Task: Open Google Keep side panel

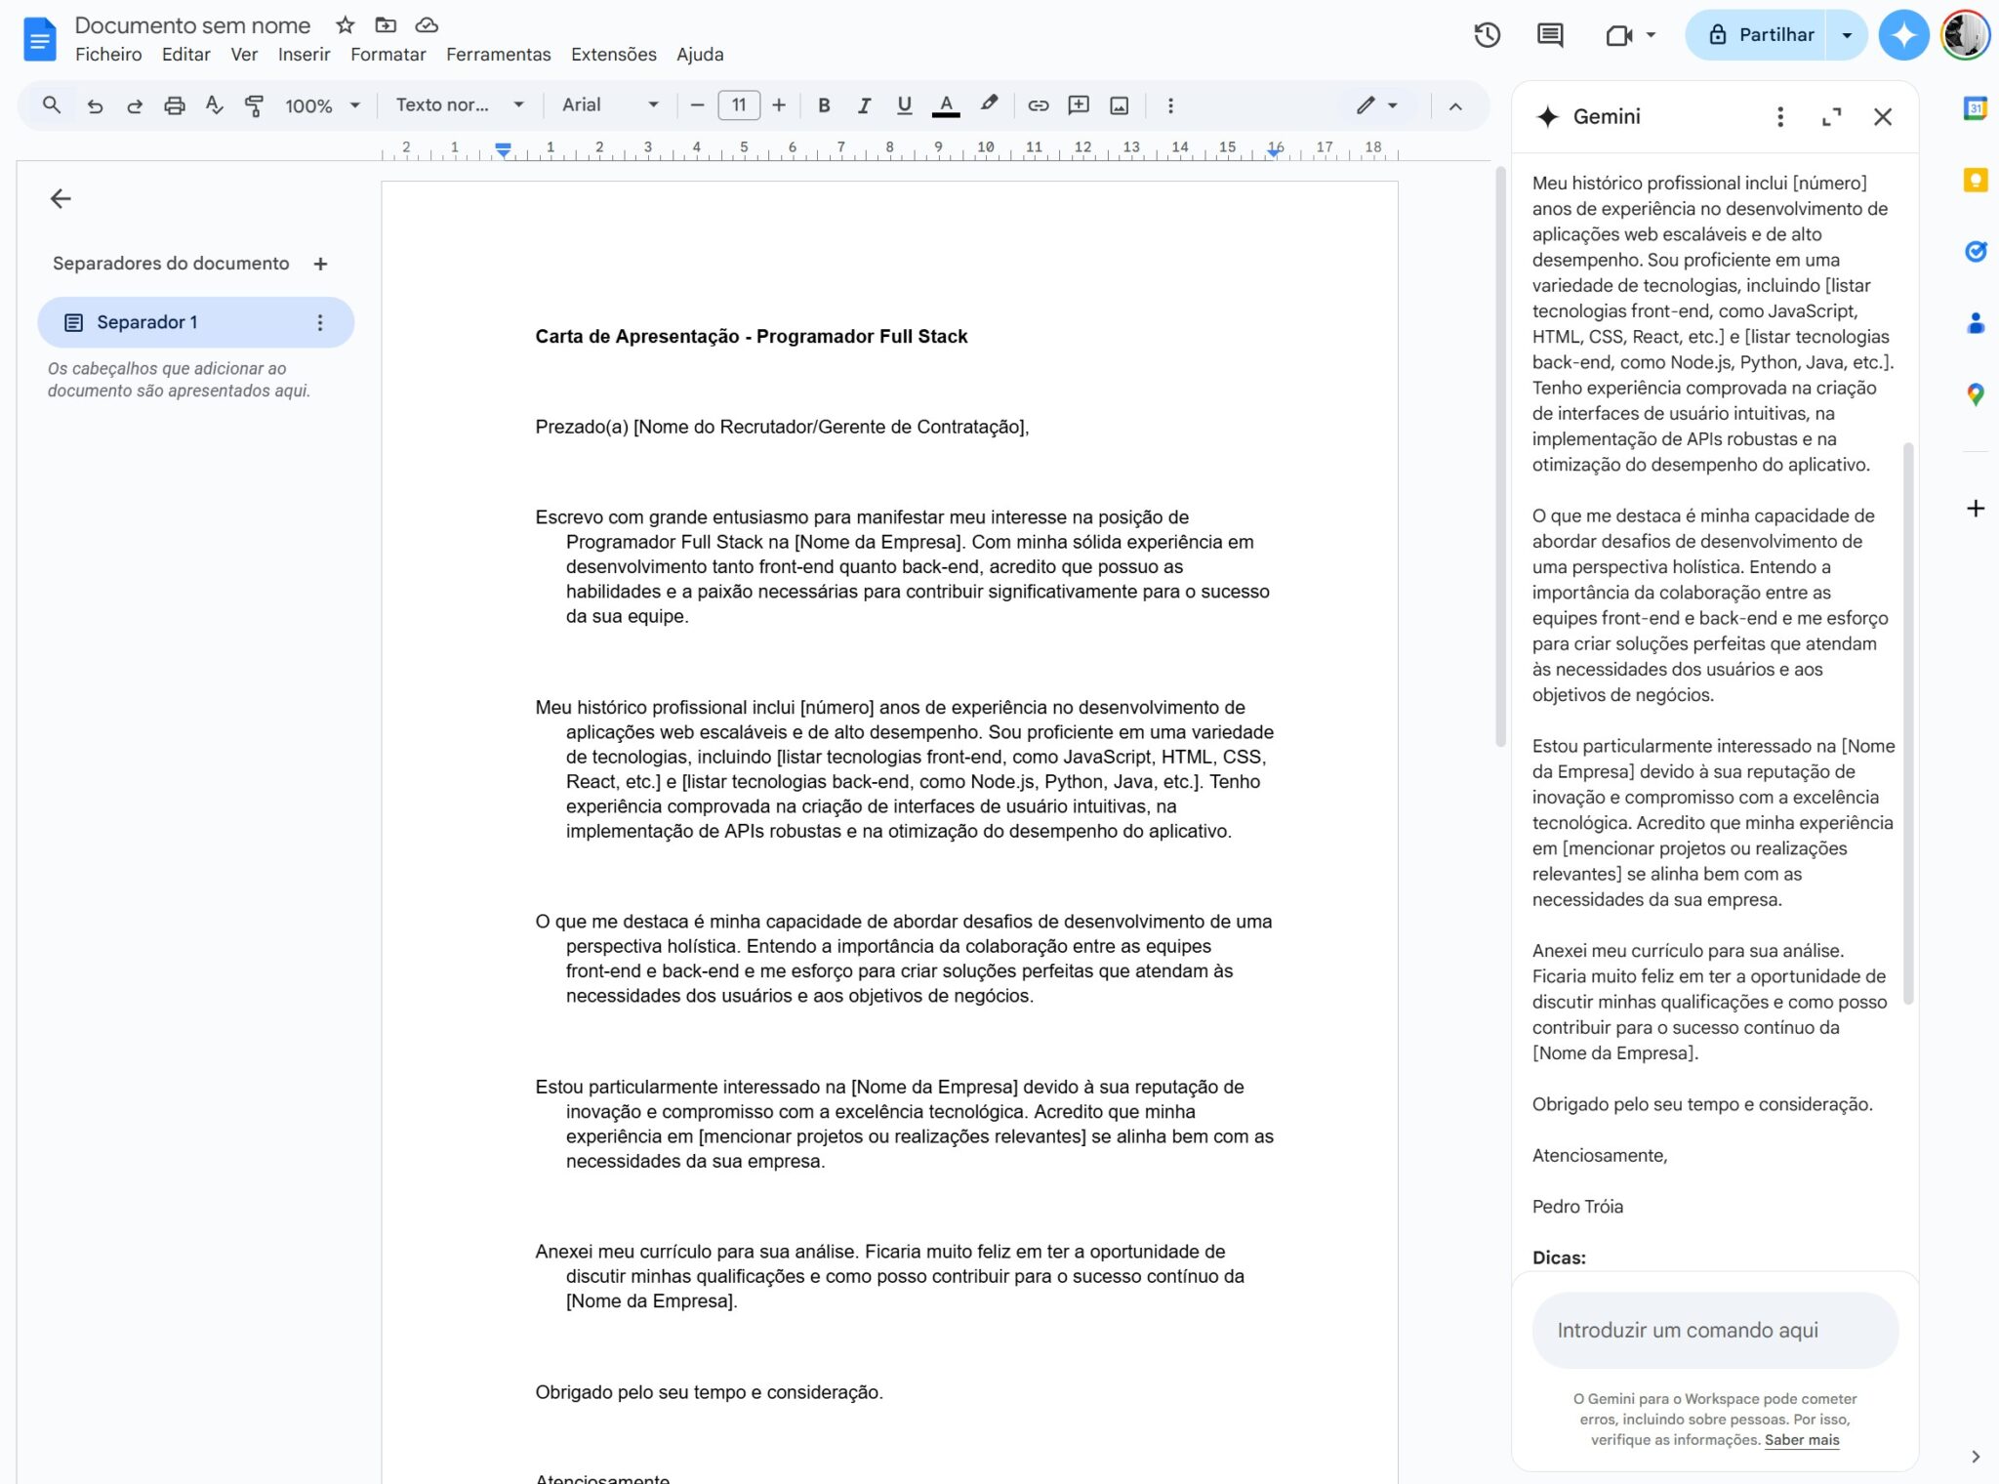Action: (1976, 181)
